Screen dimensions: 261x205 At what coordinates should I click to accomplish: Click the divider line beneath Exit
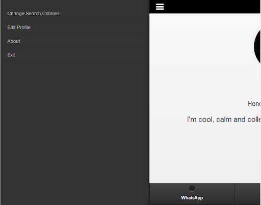(x=78, y=62)
